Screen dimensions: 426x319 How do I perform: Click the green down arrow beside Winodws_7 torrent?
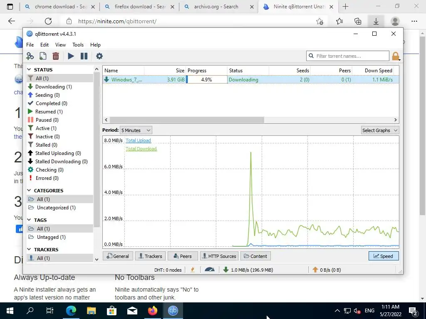(106, 79)
